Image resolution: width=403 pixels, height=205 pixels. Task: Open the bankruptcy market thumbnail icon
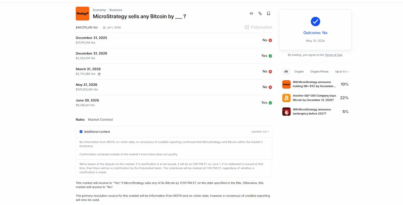tap(286, 112)
